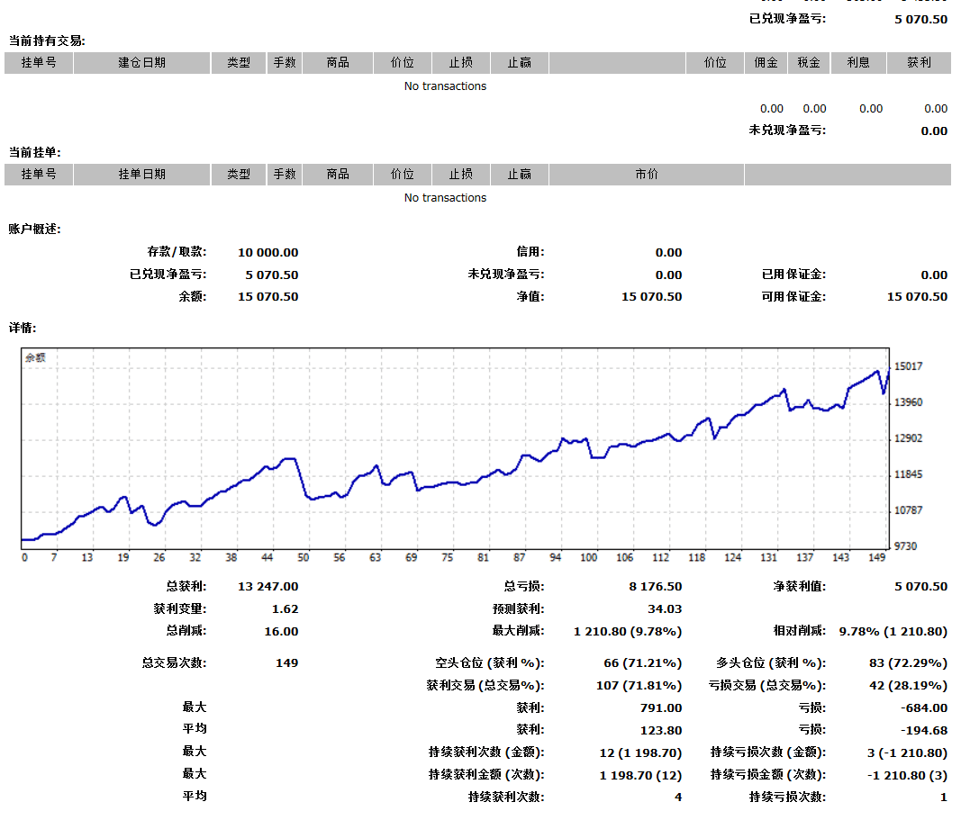Select No transactions under 当前持有交易
Screen dimensions: 961x820
[445, 86]
